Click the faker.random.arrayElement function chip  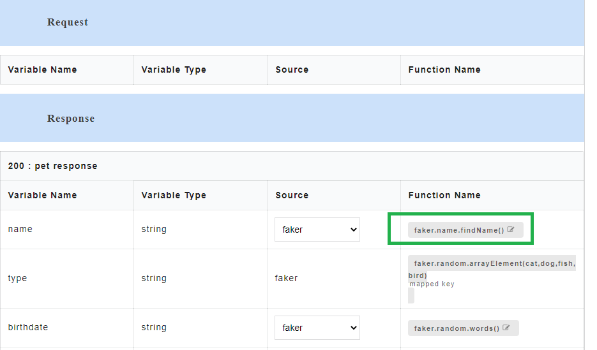[x=492, y=263]
